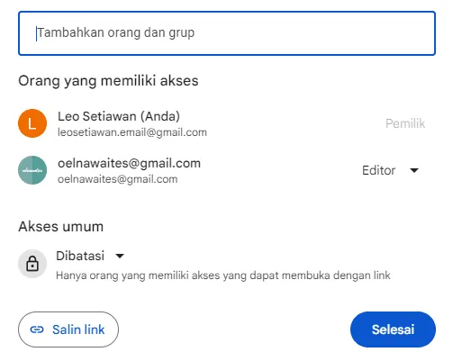The width and height of the screenshot is (453, 361).
Task: Select the leosetiawan.email@gmail.com address text
Action: (x=132, y=132)
